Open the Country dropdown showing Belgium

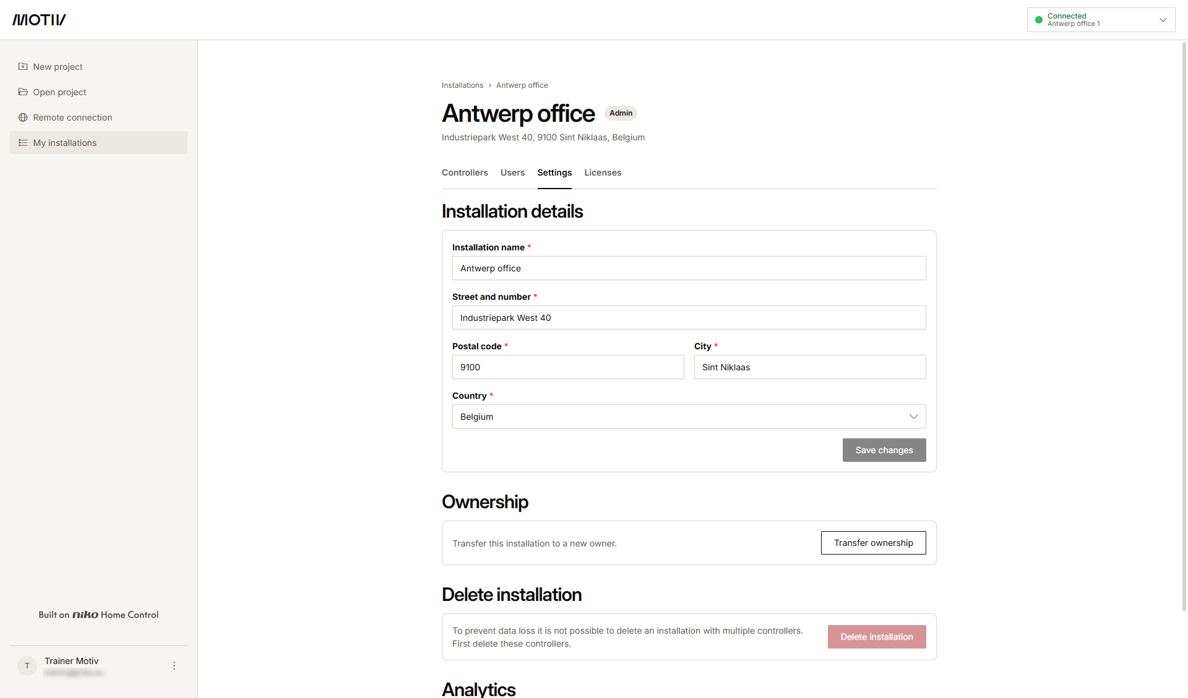[689, 417]
